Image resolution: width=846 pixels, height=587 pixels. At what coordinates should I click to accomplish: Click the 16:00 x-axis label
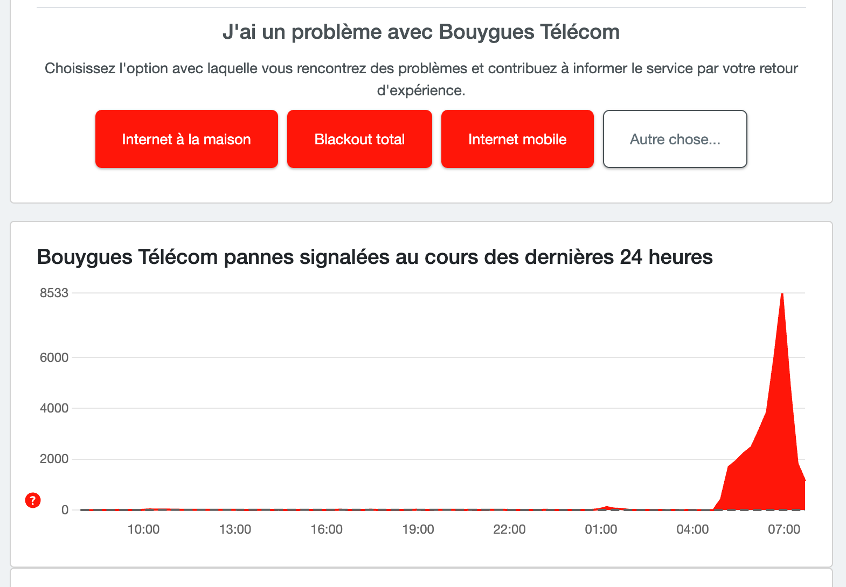pos(327,529)
